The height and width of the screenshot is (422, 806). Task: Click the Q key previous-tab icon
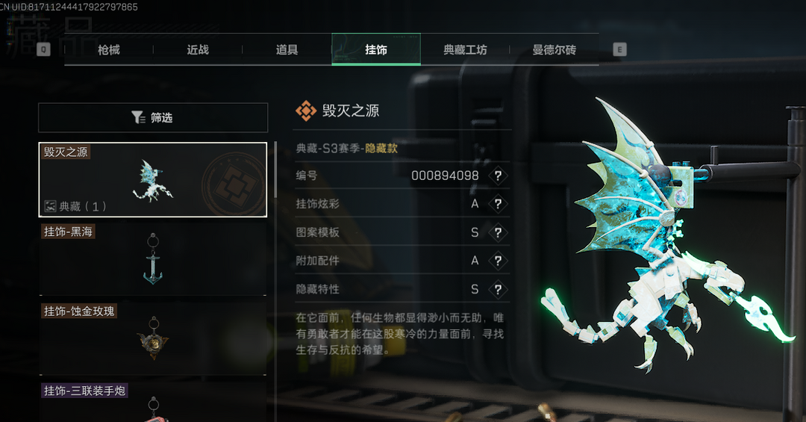coord(44,49)
